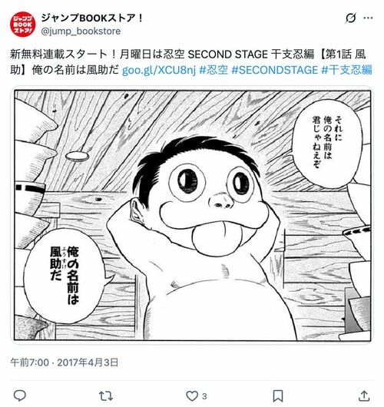Repost using the retweet arrows icon
The width and height of the screenshot is (384, 407).
tap(106, 395)
